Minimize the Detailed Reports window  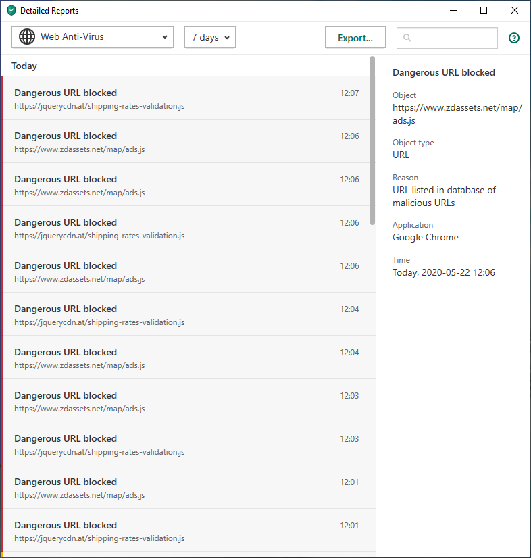452,10
